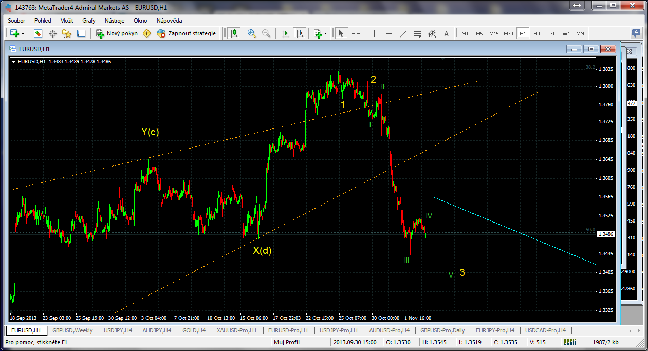Switch to EURJPY-Pro,H4 chart tab

pyautogui.click(x=494, y=330)
